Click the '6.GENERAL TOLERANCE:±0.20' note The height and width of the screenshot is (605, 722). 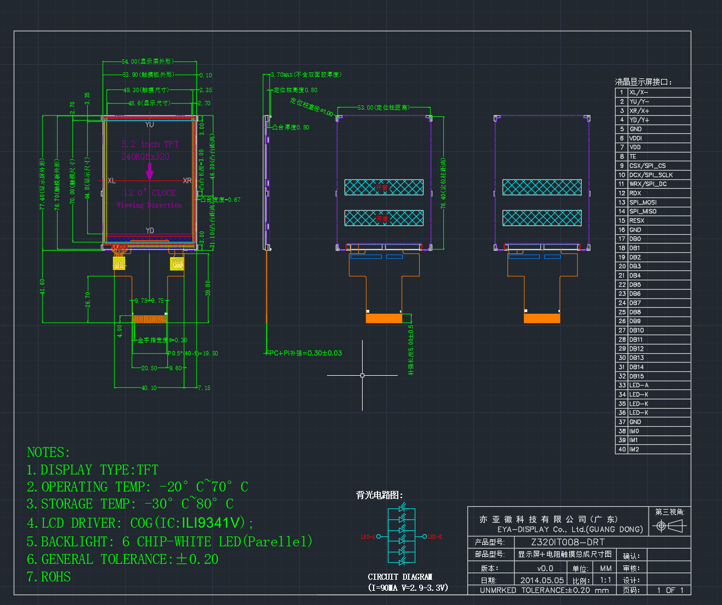[123, 559]
